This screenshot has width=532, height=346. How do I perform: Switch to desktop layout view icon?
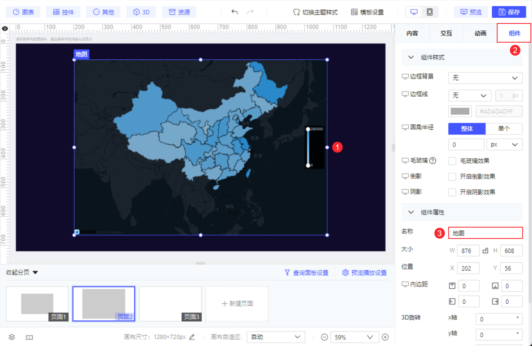[x=413, y=12]
